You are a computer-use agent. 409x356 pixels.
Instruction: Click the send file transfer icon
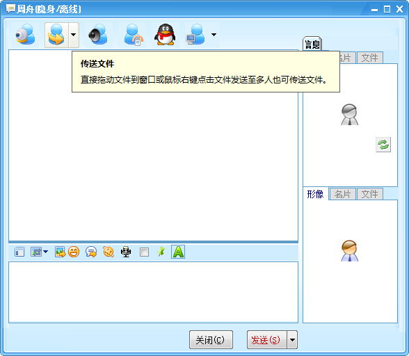(56, 35)
